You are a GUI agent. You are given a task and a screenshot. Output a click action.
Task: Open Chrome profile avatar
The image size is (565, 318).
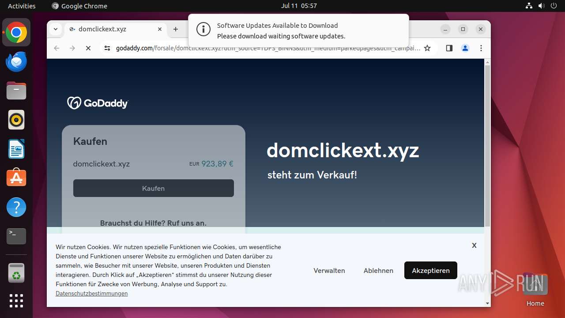click(x=465, y=48)
